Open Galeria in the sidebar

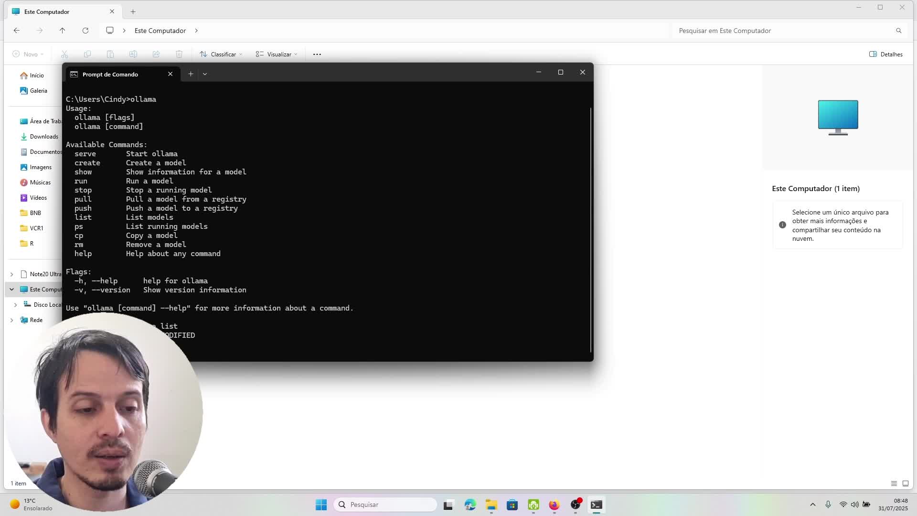[33, 91]
